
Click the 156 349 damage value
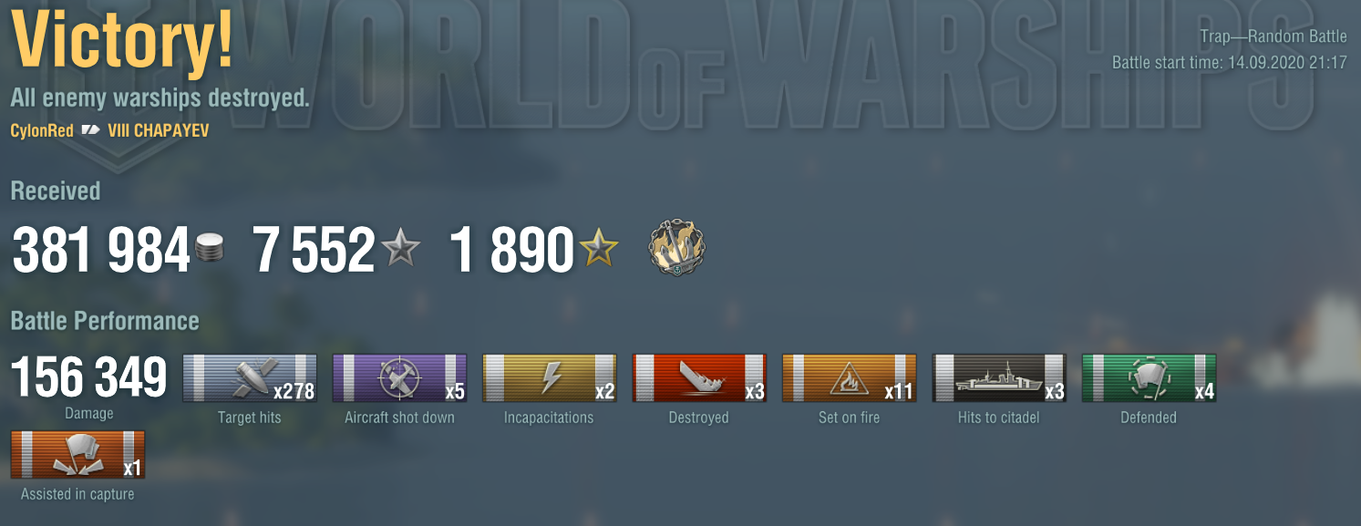[89, 378]
